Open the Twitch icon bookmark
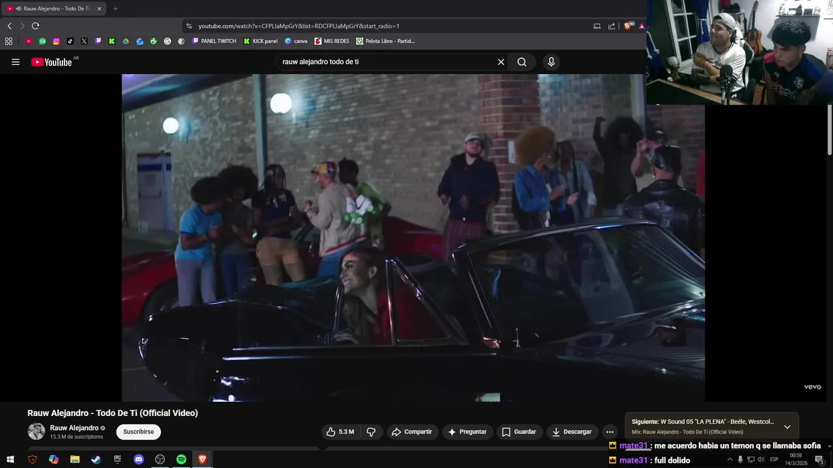The width and height of the screenshot is (833, 468). [x=98, y=41]
